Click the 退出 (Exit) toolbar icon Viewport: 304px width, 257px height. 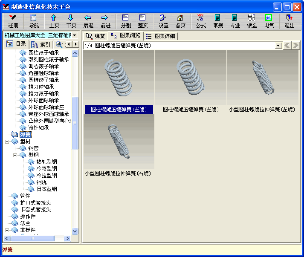coord(290,21)
